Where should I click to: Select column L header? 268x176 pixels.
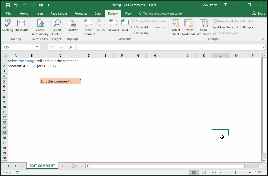[x=220, y=55]
